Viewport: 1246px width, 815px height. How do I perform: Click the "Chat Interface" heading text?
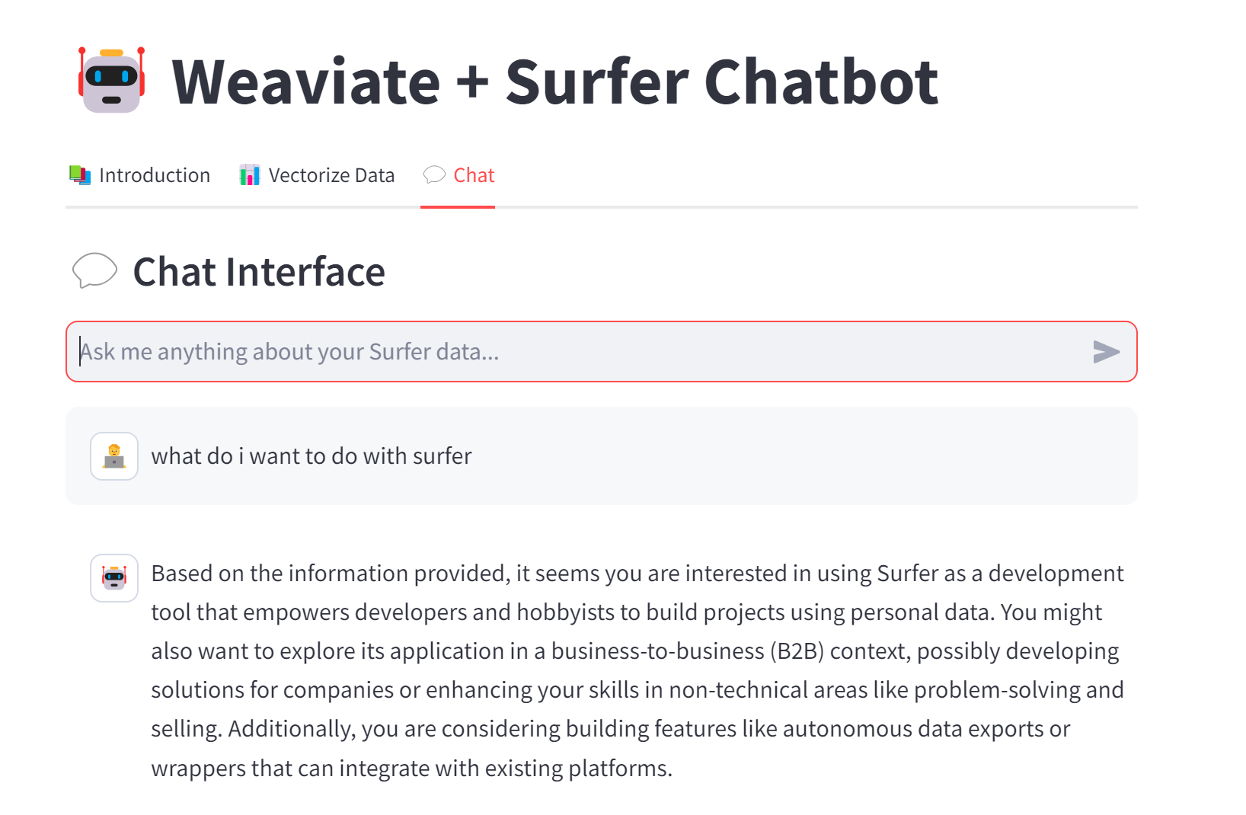click(259, 272)
